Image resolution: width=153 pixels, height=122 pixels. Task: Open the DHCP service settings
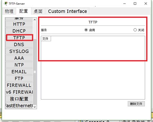pos(19,31)
